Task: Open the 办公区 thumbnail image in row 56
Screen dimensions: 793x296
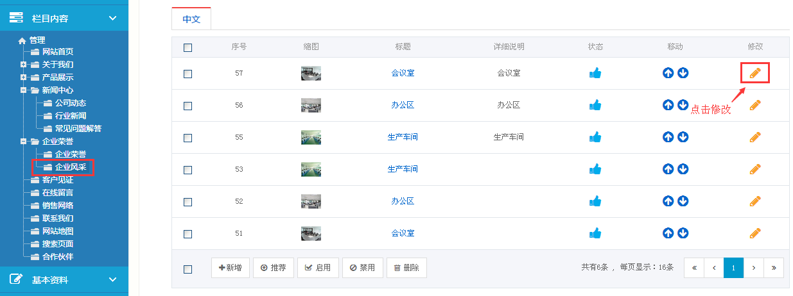Action: tap(311, 105)
